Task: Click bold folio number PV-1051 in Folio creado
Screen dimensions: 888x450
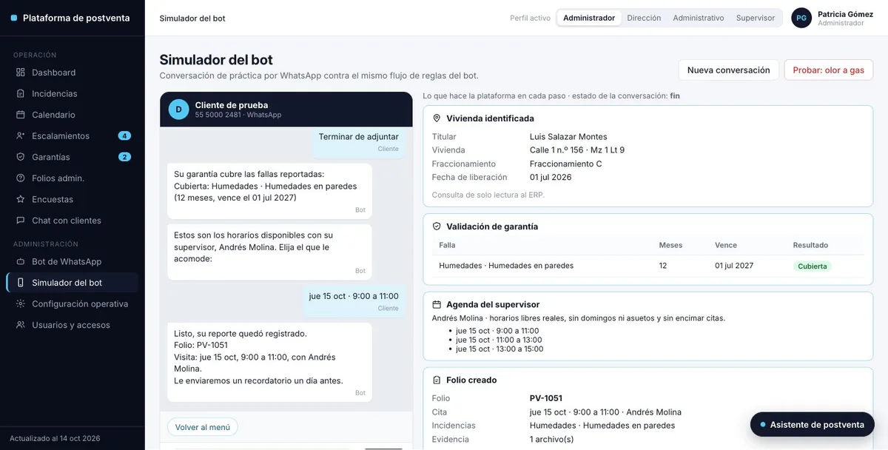Action: pyautogui.click(x=546, y=398)
